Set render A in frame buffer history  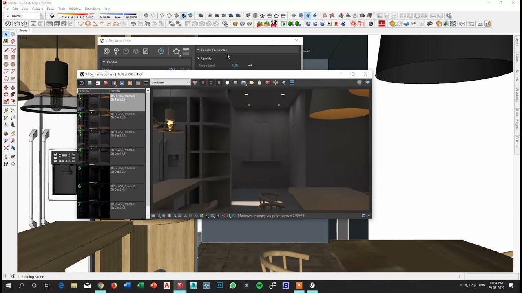click(x=122, y=83)
